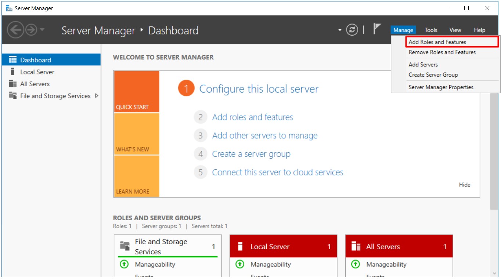Click the refresh dashboard icon
Image resolution: width=501 pixels, height=279 pixels.
click(x=352, y=30)
